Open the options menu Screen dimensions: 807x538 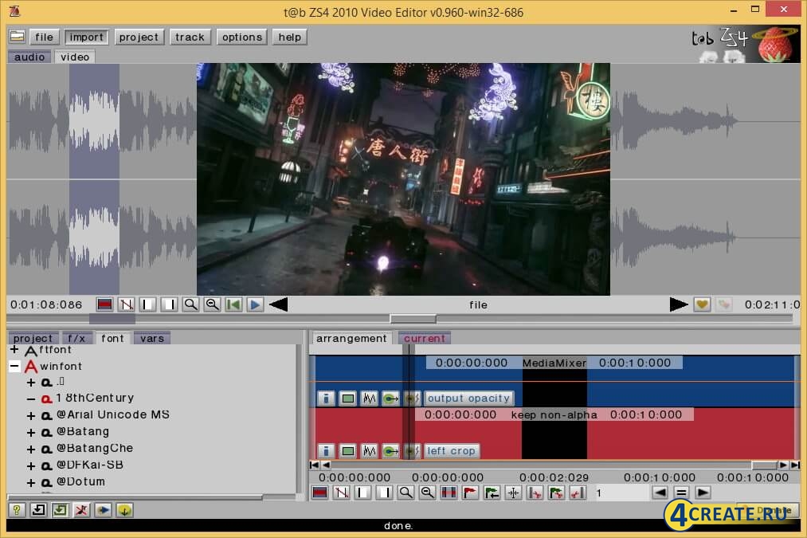point(241,36)
